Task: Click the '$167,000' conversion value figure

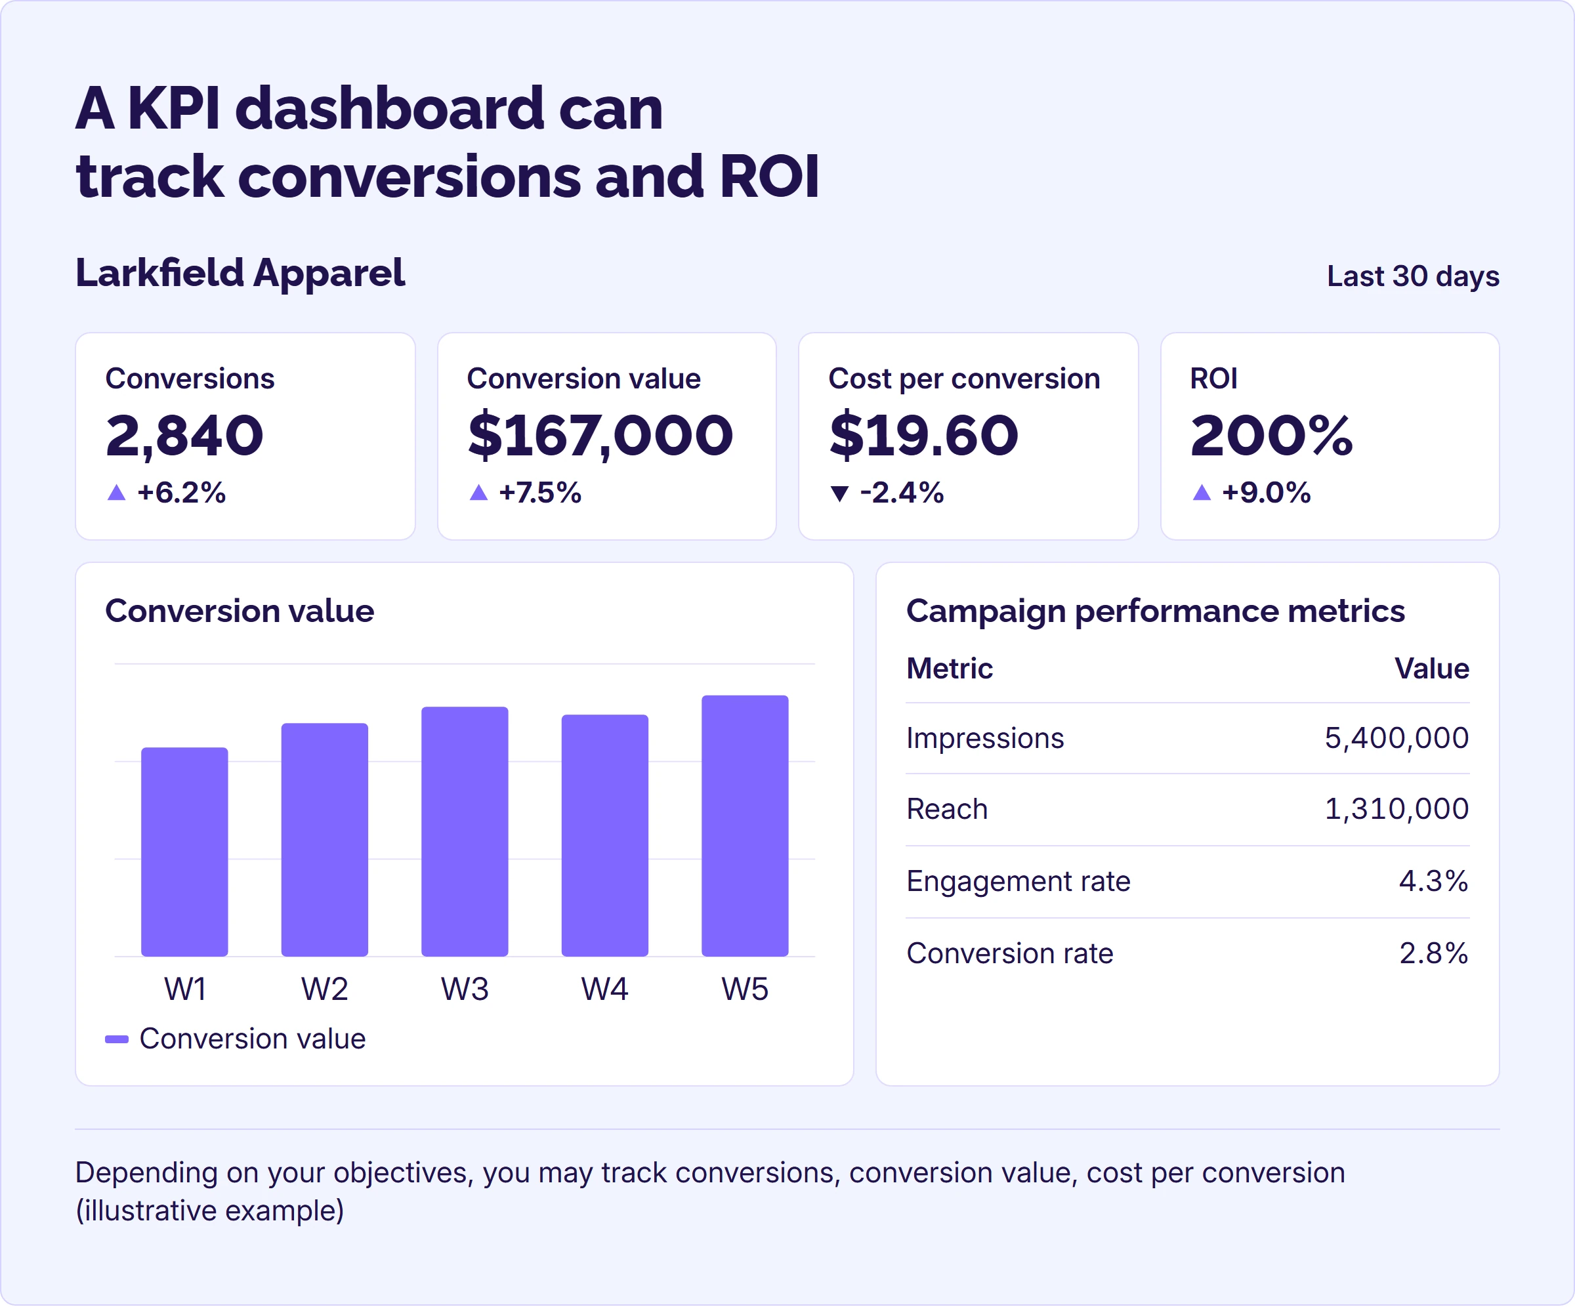Action: point(600,436)
